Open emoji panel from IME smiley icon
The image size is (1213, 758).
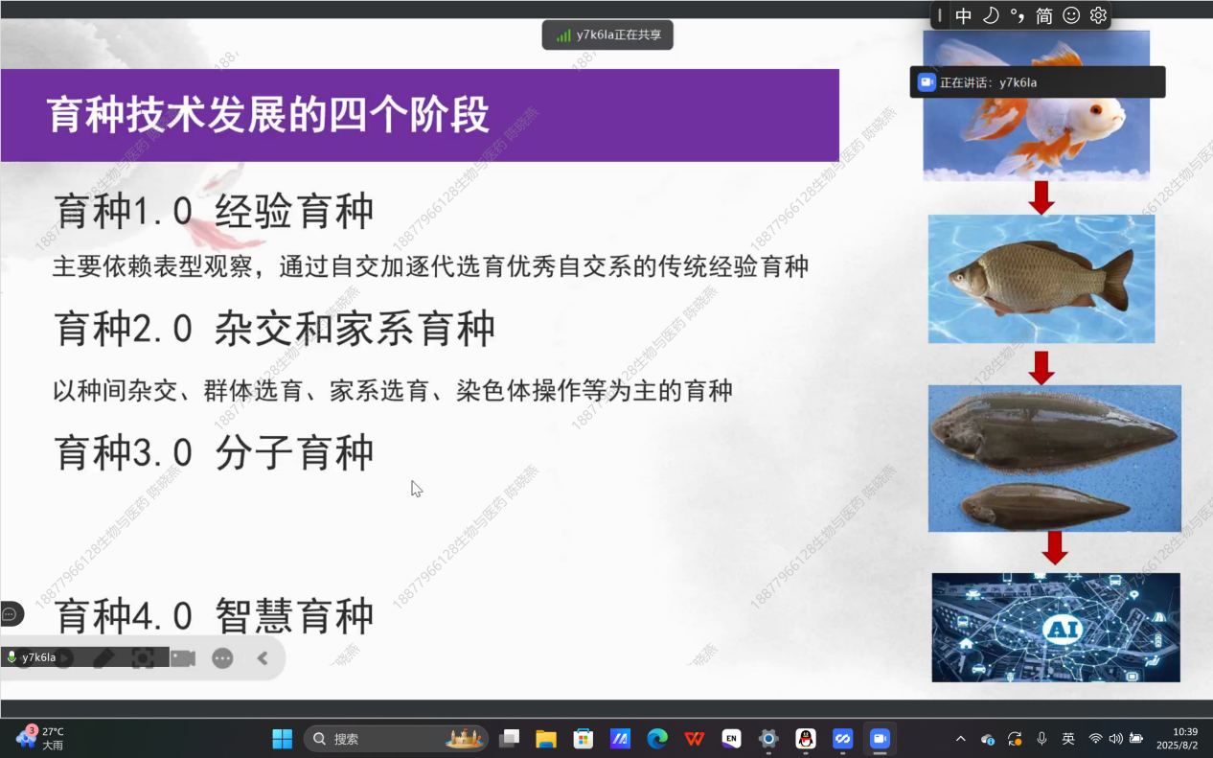point(1071,15)
